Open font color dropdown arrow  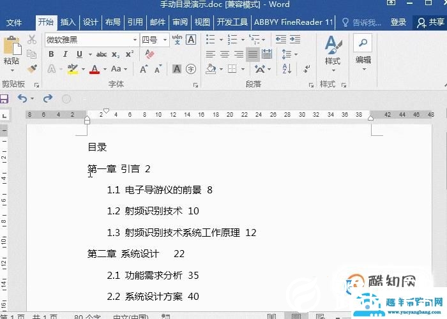click(105, 69)
